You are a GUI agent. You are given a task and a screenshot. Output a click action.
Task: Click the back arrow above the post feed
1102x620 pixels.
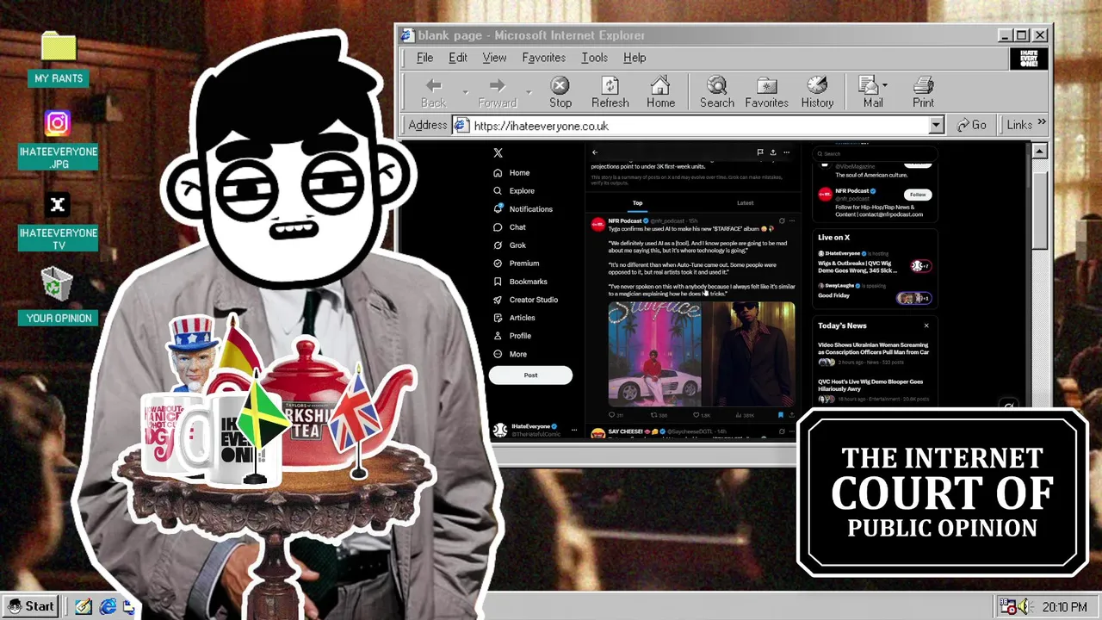594,152
